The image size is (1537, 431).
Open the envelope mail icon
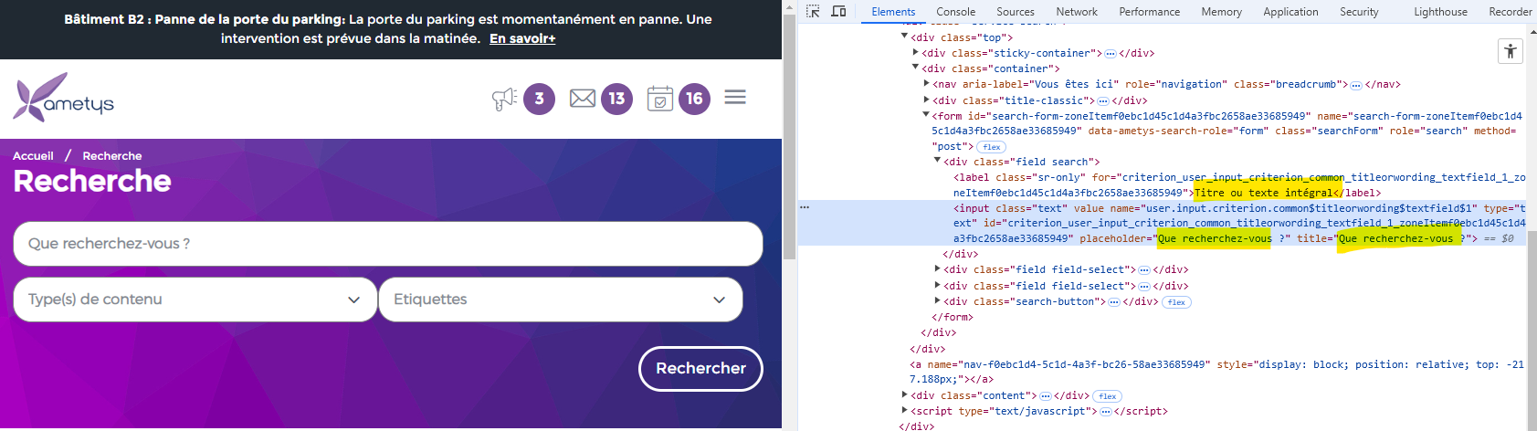click(582, 99)
